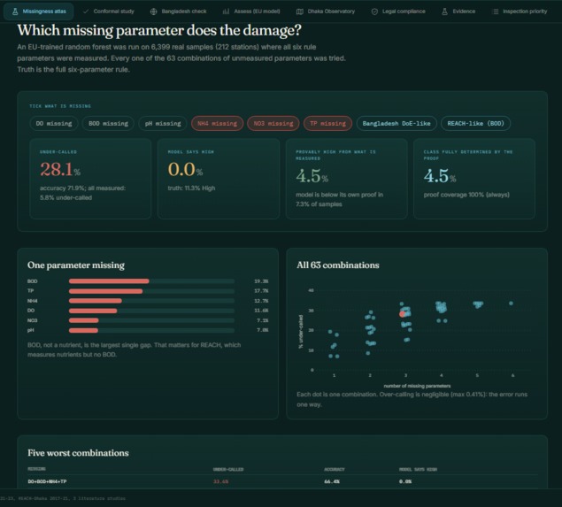Click the flask icon beside Evidence
The width and height of the screenshot is (562, 507).
click(444, 12)
